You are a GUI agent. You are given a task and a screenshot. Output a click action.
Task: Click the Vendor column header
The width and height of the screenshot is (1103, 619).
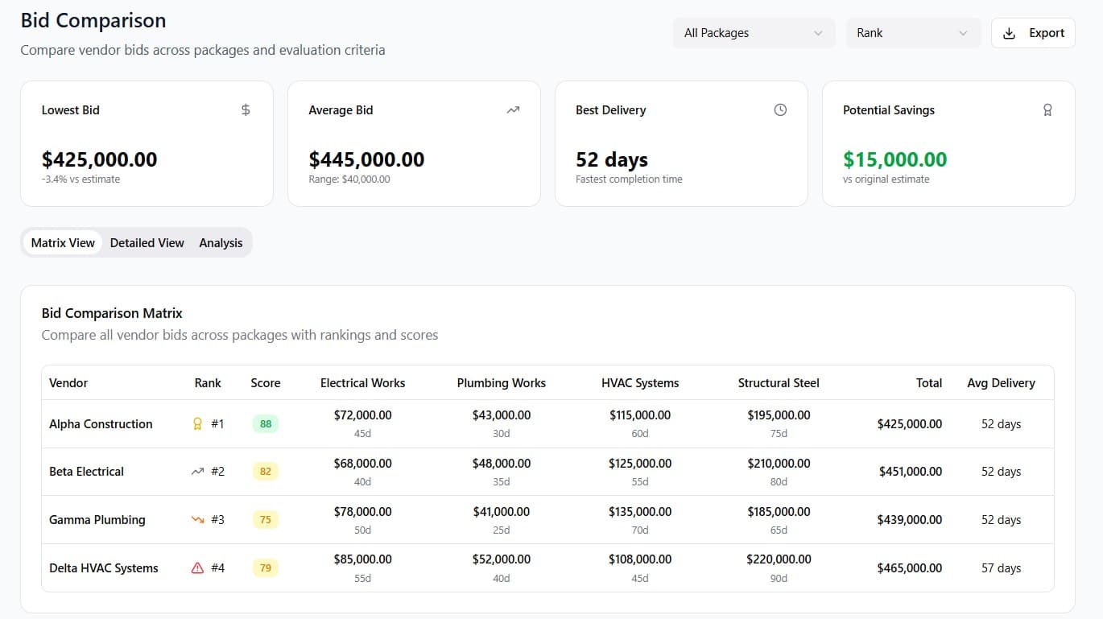pos(68,383)
